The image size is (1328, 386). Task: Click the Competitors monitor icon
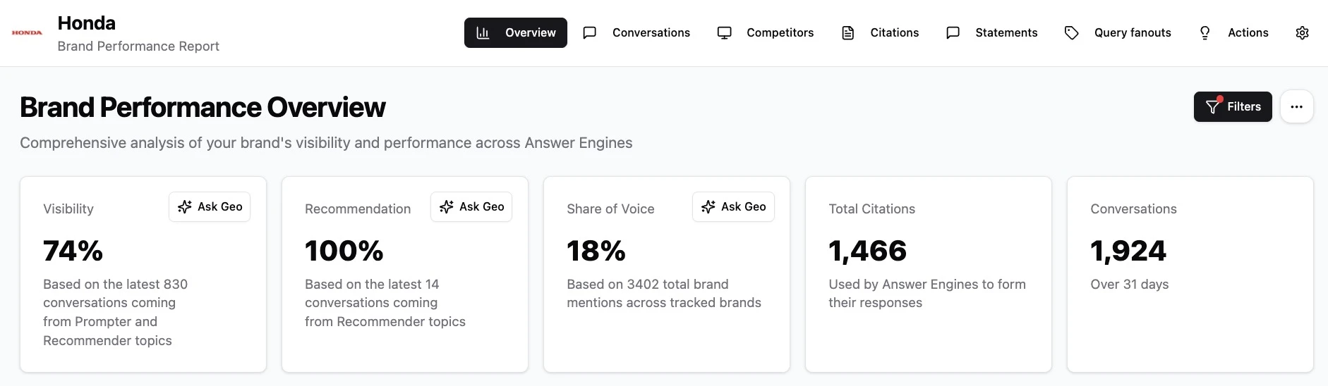click(724, 33)
